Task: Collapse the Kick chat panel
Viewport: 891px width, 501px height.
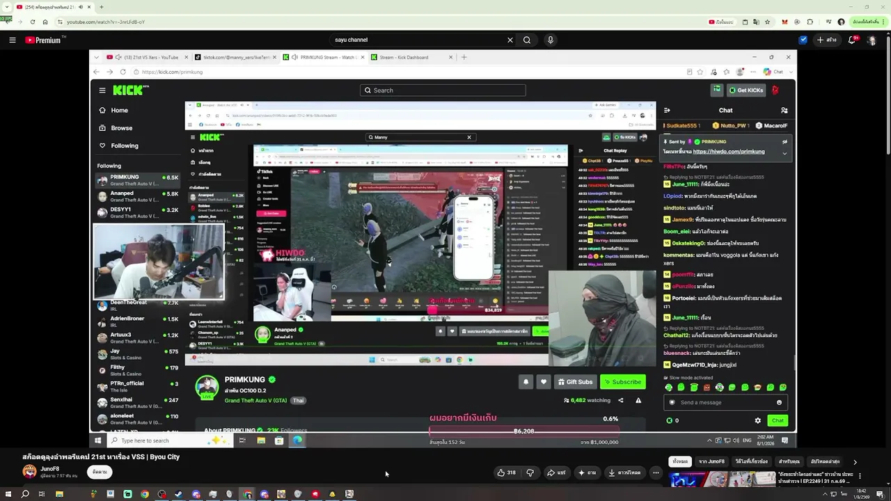Action: click(667, 110)
